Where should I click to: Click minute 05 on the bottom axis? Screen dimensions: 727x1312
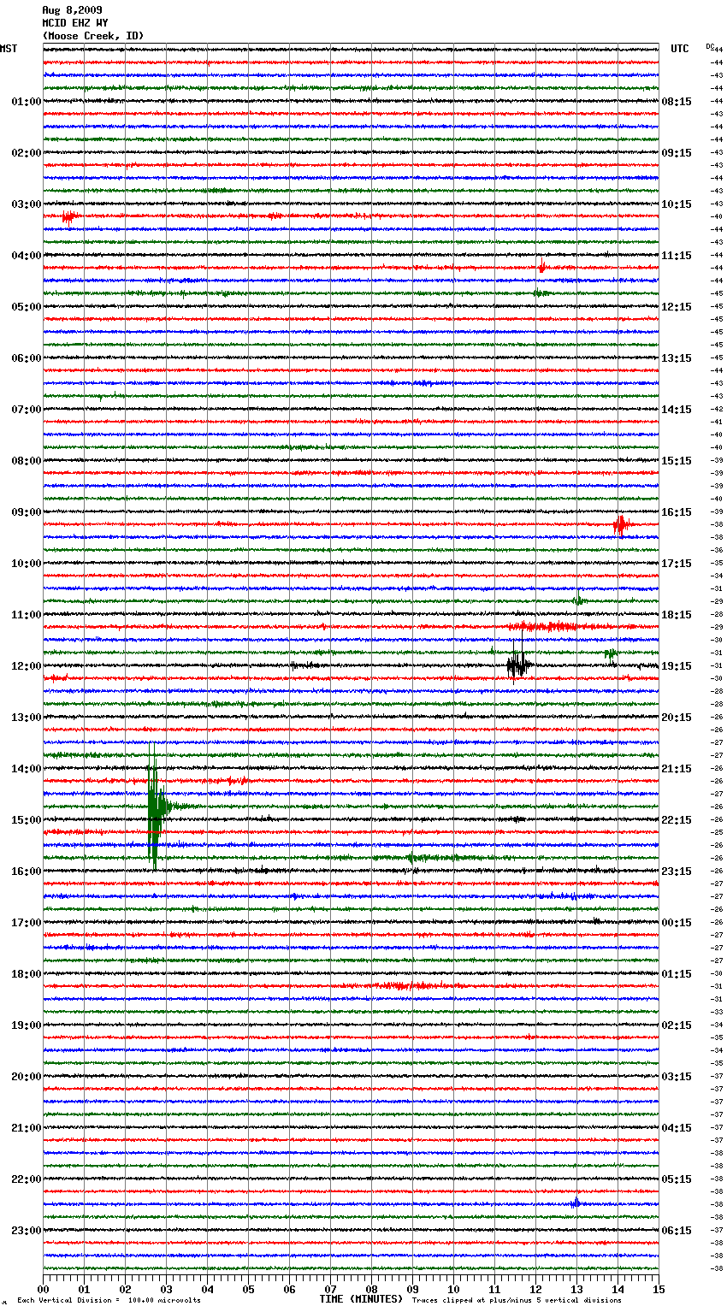click(x=248, y=1289)
